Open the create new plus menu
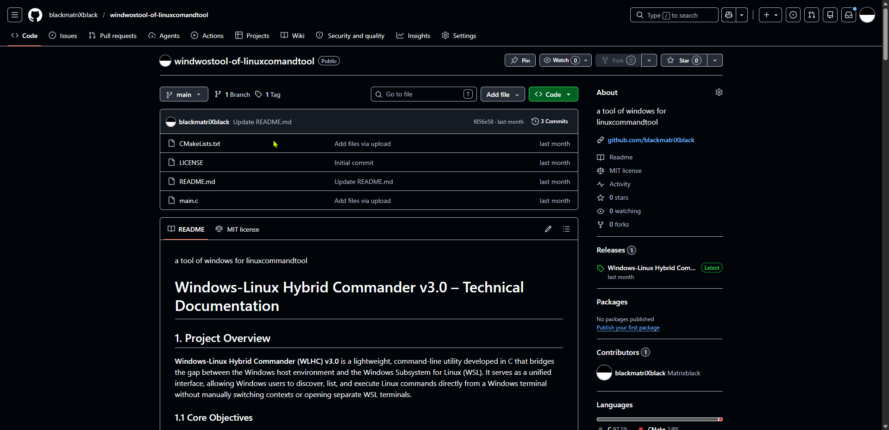The width and height of the screenshot is (889, 430). [x=770, y=15]
